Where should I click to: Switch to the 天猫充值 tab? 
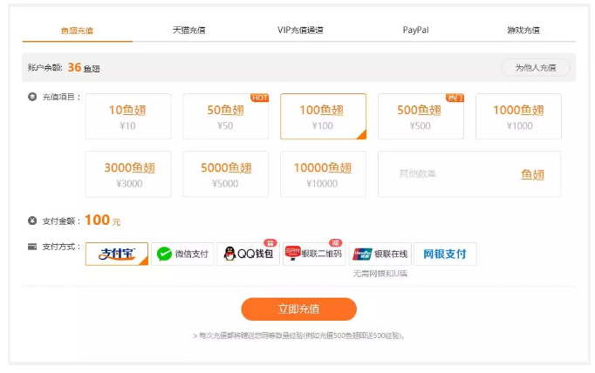(x=188, y=30)
